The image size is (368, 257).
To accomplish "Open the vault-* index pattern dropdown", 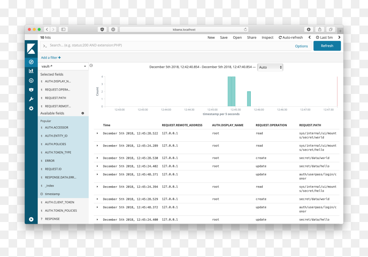I will [63, 67].
